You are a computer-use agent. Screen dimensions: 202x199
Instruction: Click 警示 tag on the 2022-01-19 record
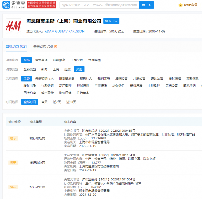[13, 139]
